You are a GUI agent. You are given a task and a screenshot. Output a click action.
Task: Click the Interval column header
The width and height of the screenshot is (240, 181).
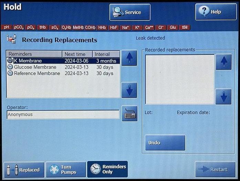[106, 54]
